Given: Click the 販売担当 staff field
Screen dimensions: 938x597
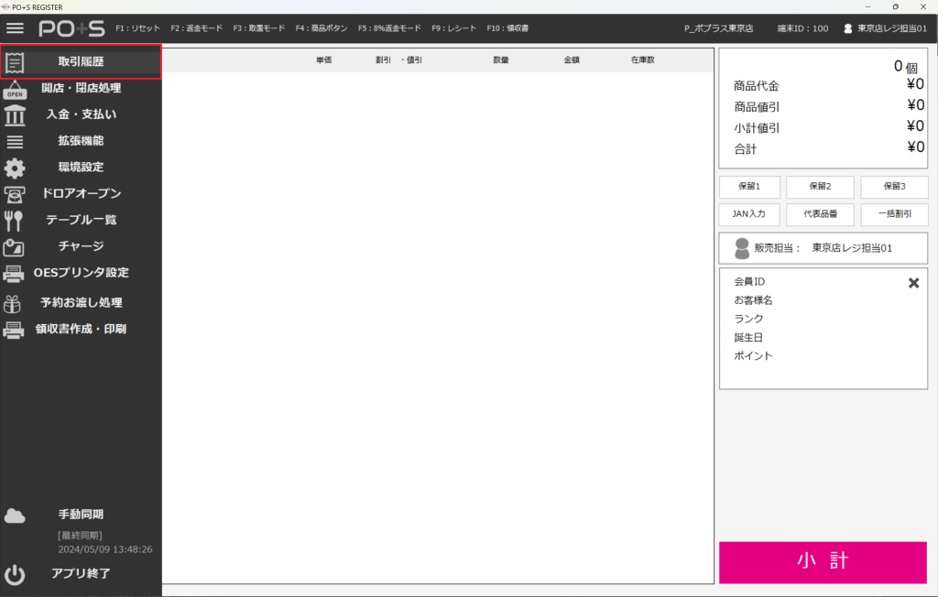Looking at the screenshot, I should pos(823,248).
